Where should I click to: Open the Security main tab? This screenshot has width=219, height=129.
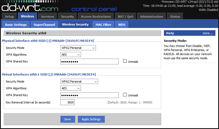[x=67, y=17]
